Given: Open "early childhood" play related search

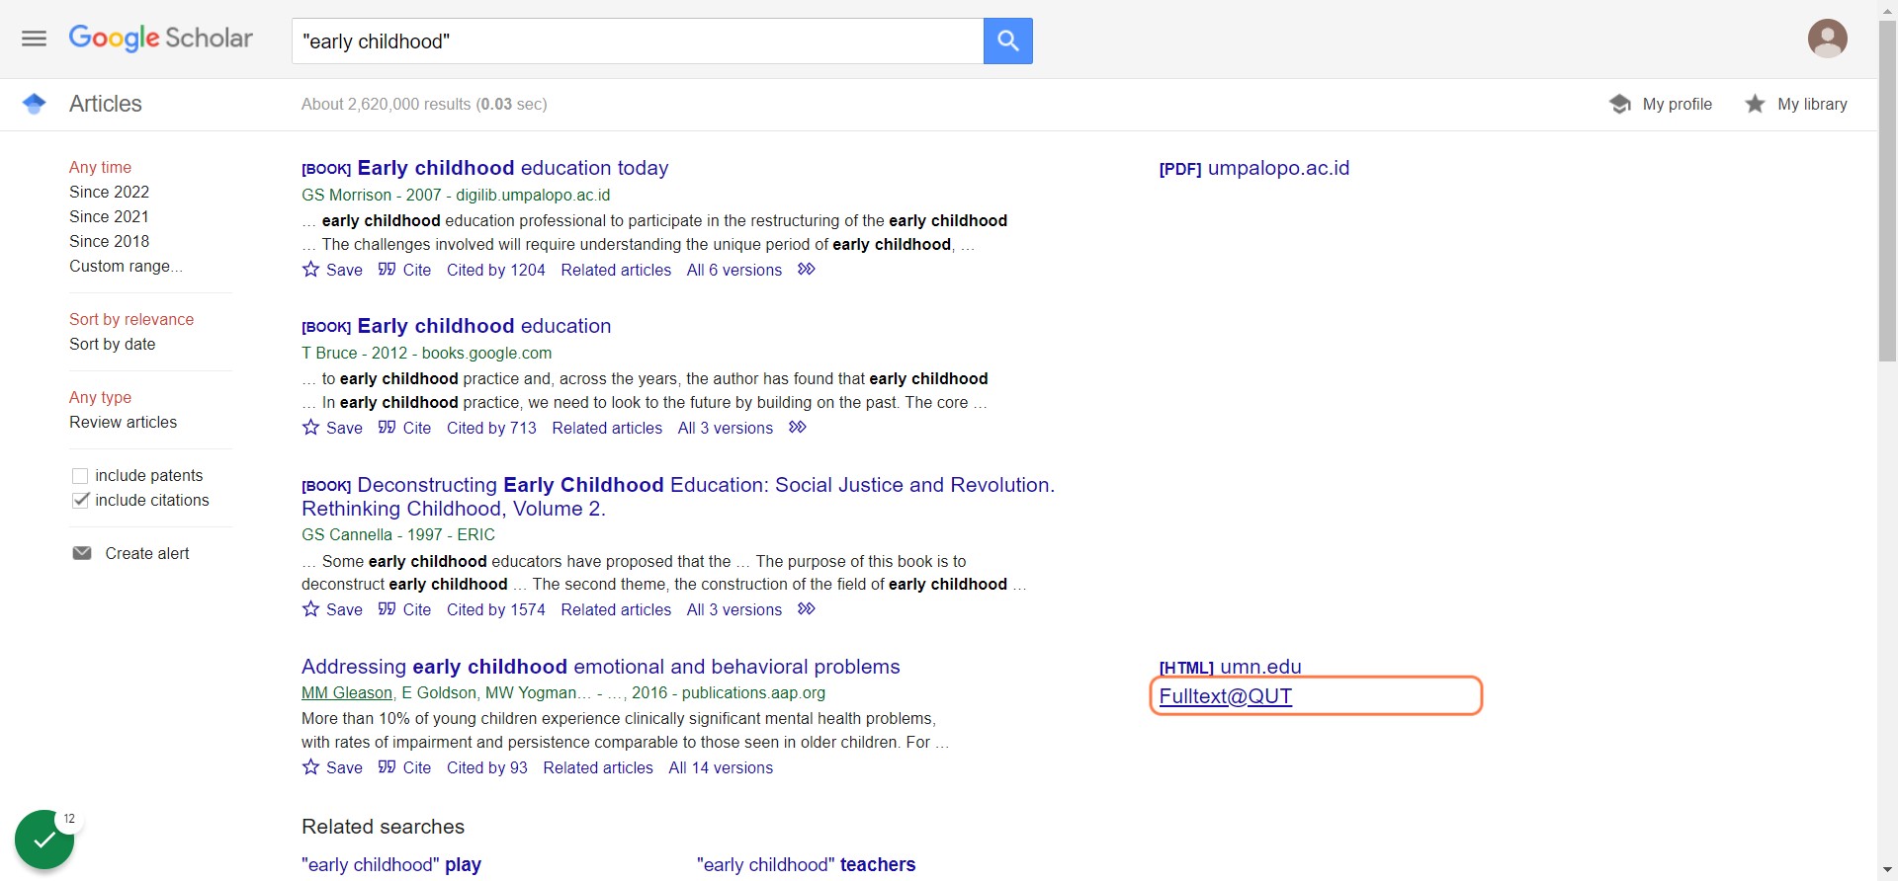Looking at the screenshot, I should pyautogui.click(x=391, y=865).
